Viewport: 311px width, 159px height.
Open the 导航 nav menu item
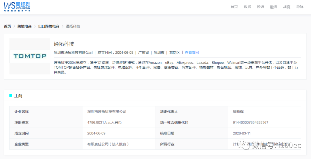pos(299,7)
